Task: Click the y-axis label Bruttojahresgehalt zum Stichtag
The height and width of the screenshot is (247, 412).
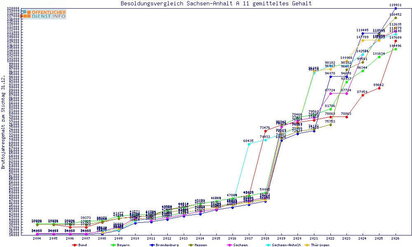Action: coord(3,123)
